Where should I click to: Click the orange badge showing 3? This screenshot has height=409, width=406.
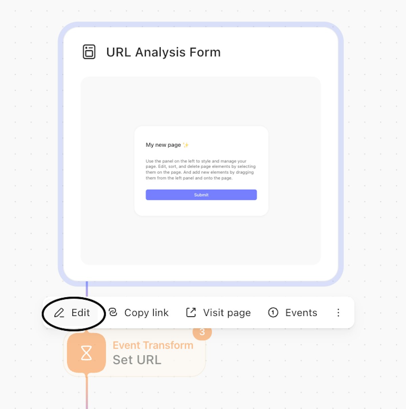pos(202,332)
